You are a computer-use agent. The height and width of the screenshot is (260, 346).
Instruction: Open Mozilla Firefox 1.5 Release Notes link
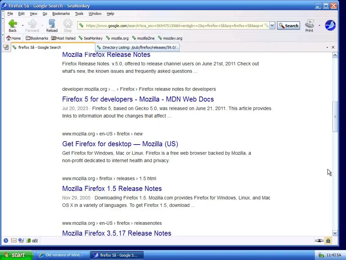click(x=112, y=188)
